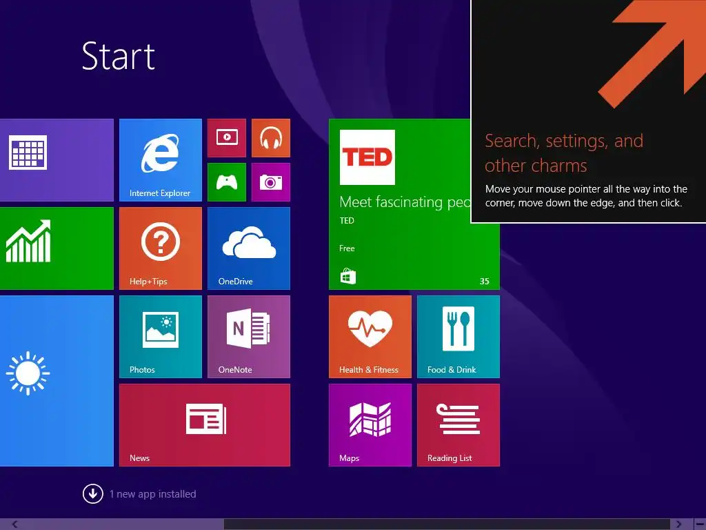Open the Weather sun tile
This screenshot has width=706, height=530.
click(x=57, y=381)
